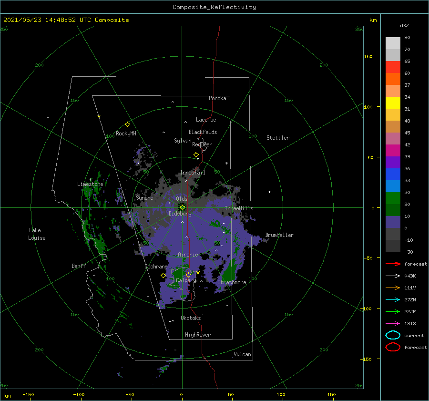Image resolution: width=429 pixels, height=401 pixels.
Task: Click the Stettler town label
Action: [x=278, y=138]
